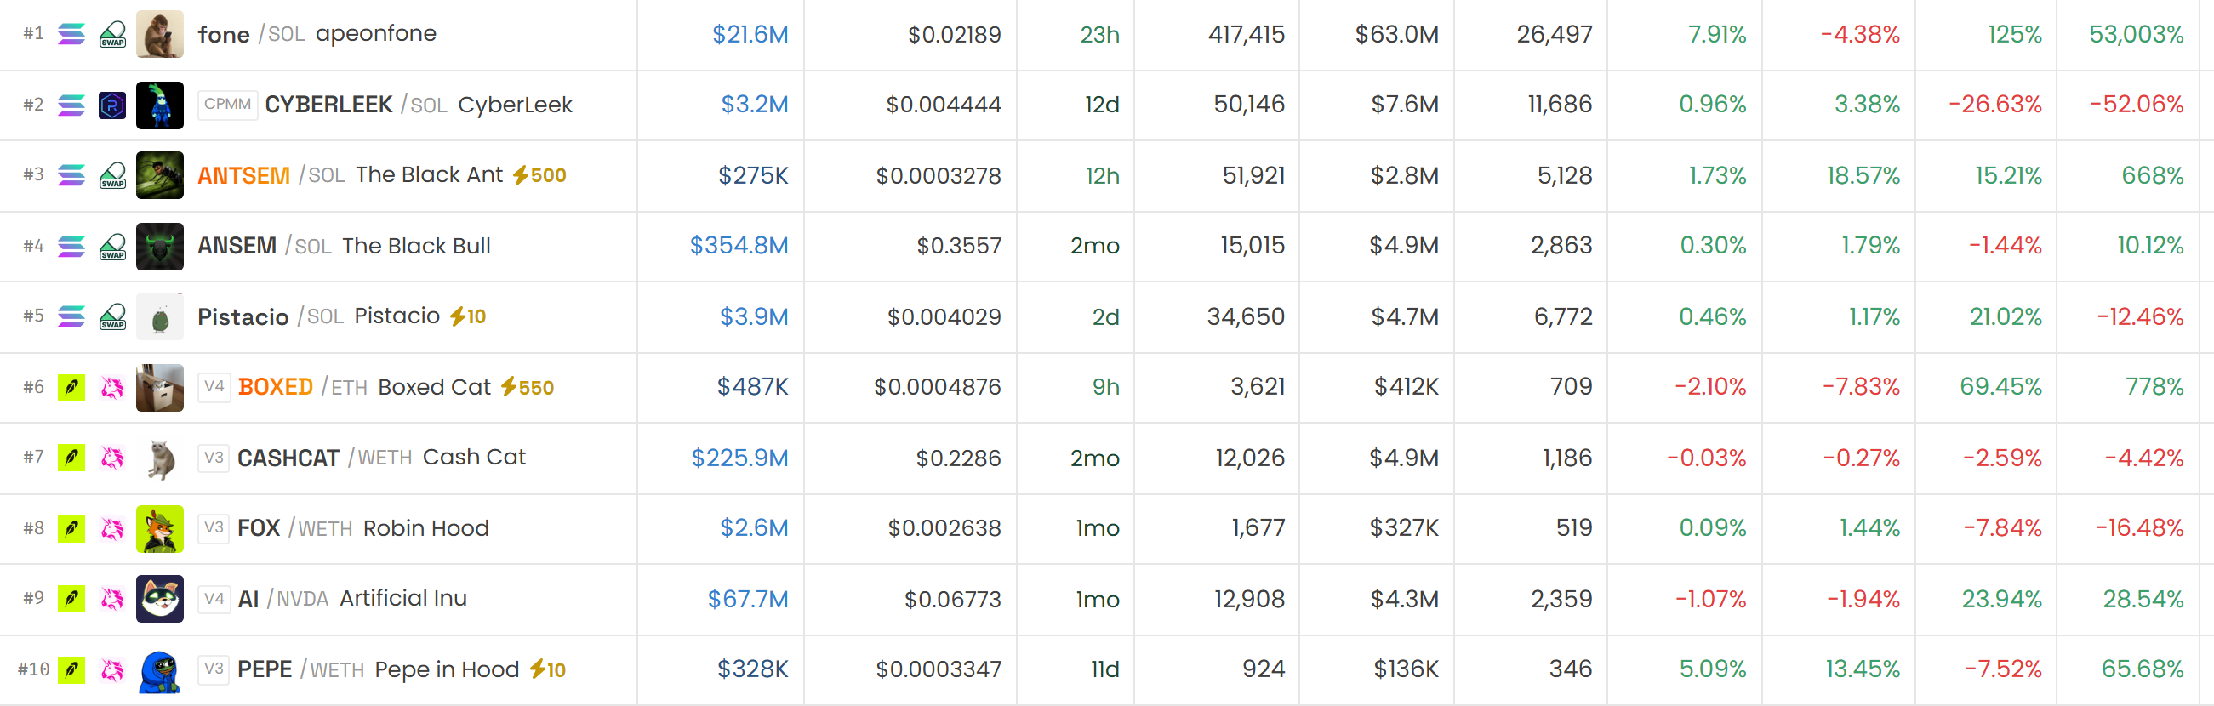Open the fone / SOL apeonfone pair
The width and height of the screenshot is (2214, 706).
[317, 34]
